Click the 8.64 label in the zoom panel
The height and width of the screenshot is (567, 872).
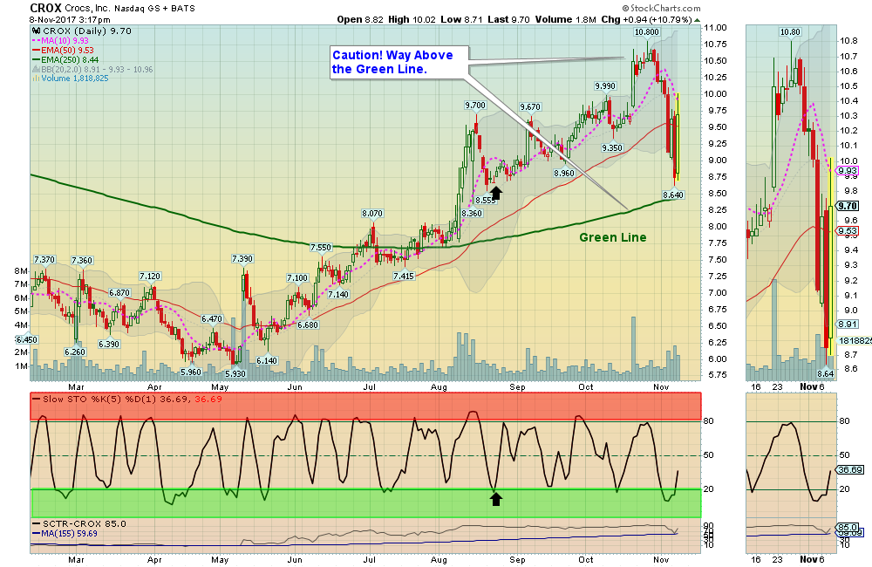pyautogui.click(x=825, y=374)
